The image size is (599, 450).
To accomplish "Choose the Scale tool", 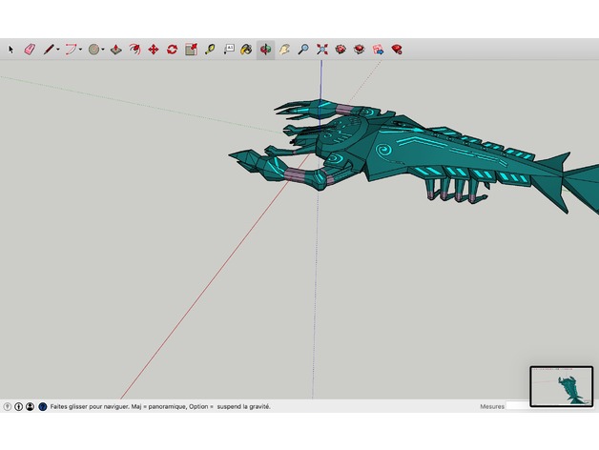I will (x=191, y=49).
